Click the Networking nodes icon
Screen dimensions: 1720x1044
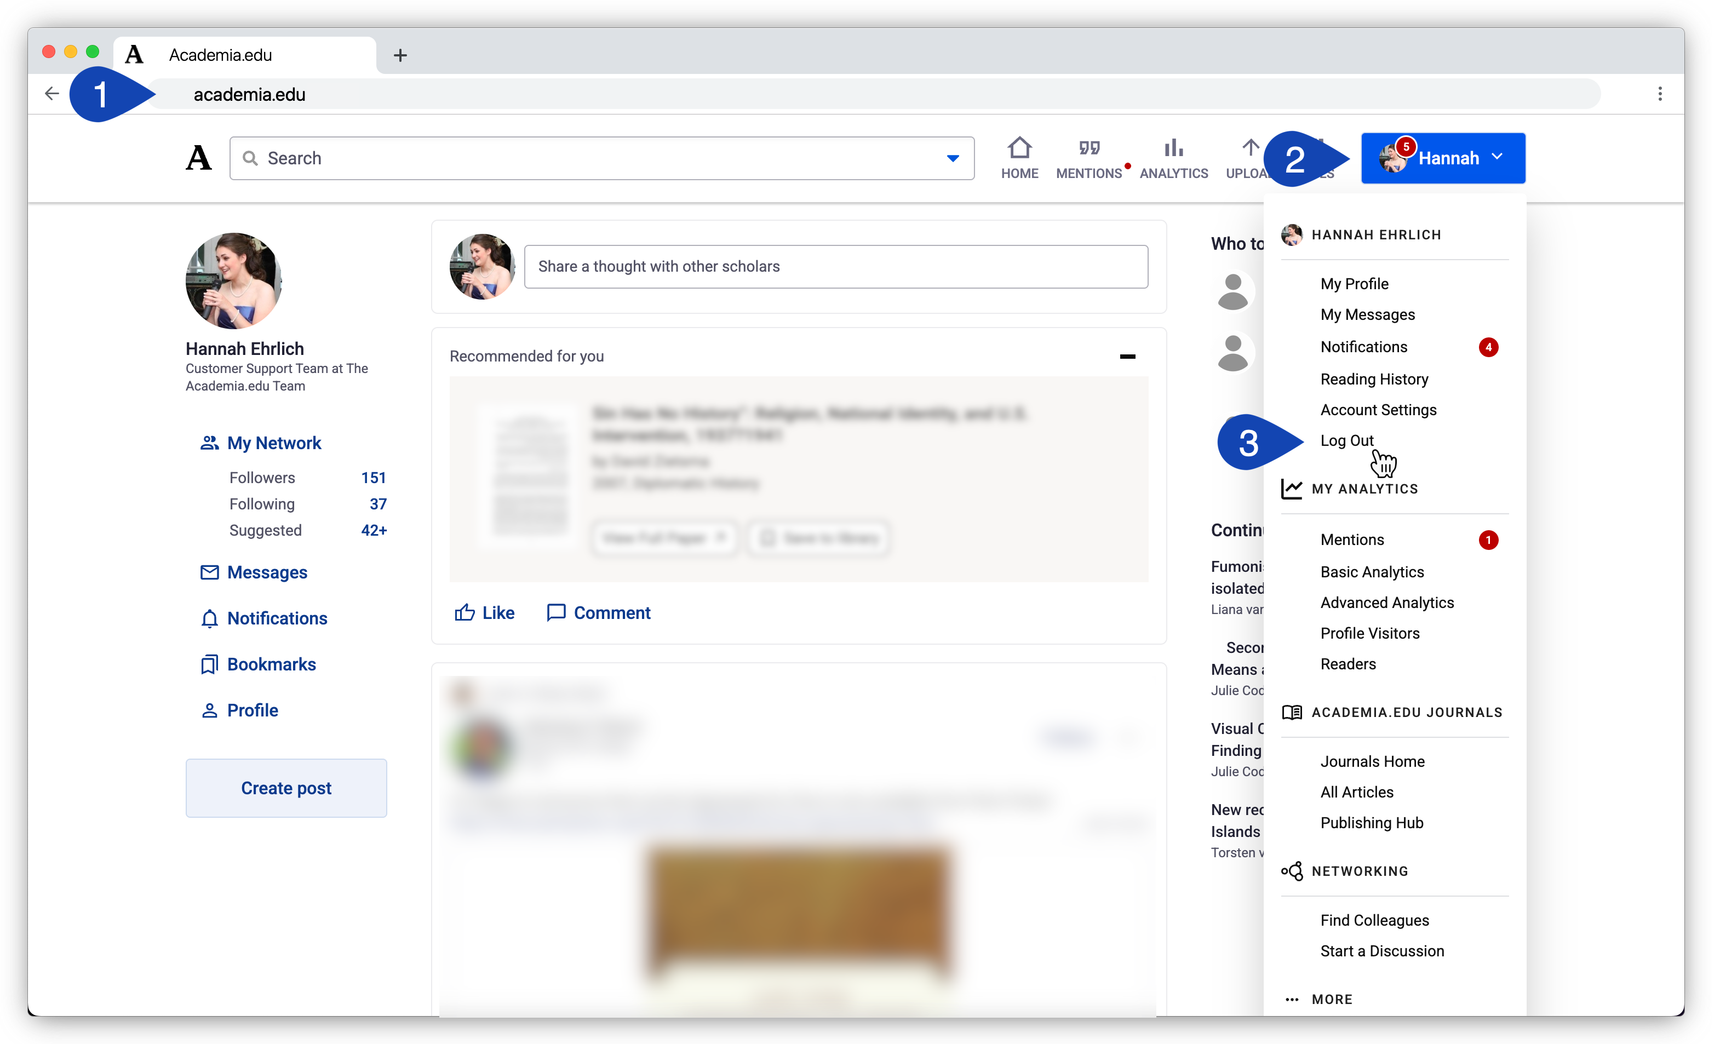pyautogui.click(x=1292, y=871)
